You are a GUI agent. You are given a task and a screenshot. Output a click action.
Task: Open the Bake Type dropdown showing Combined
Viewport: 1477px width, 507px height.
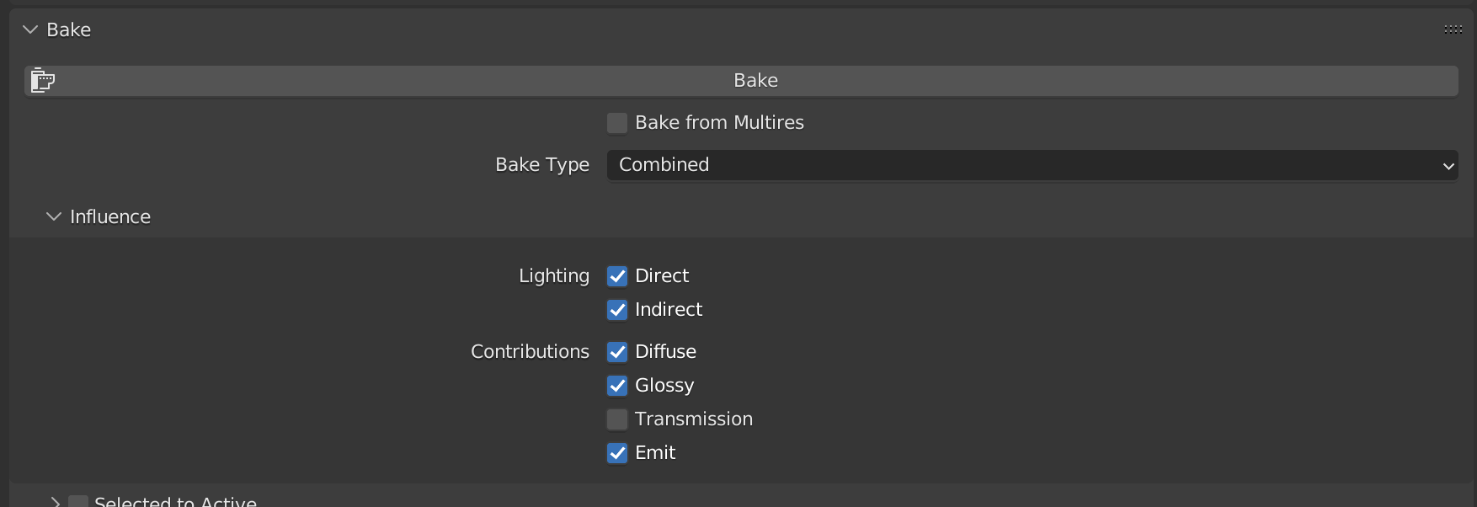(1032, 165)
